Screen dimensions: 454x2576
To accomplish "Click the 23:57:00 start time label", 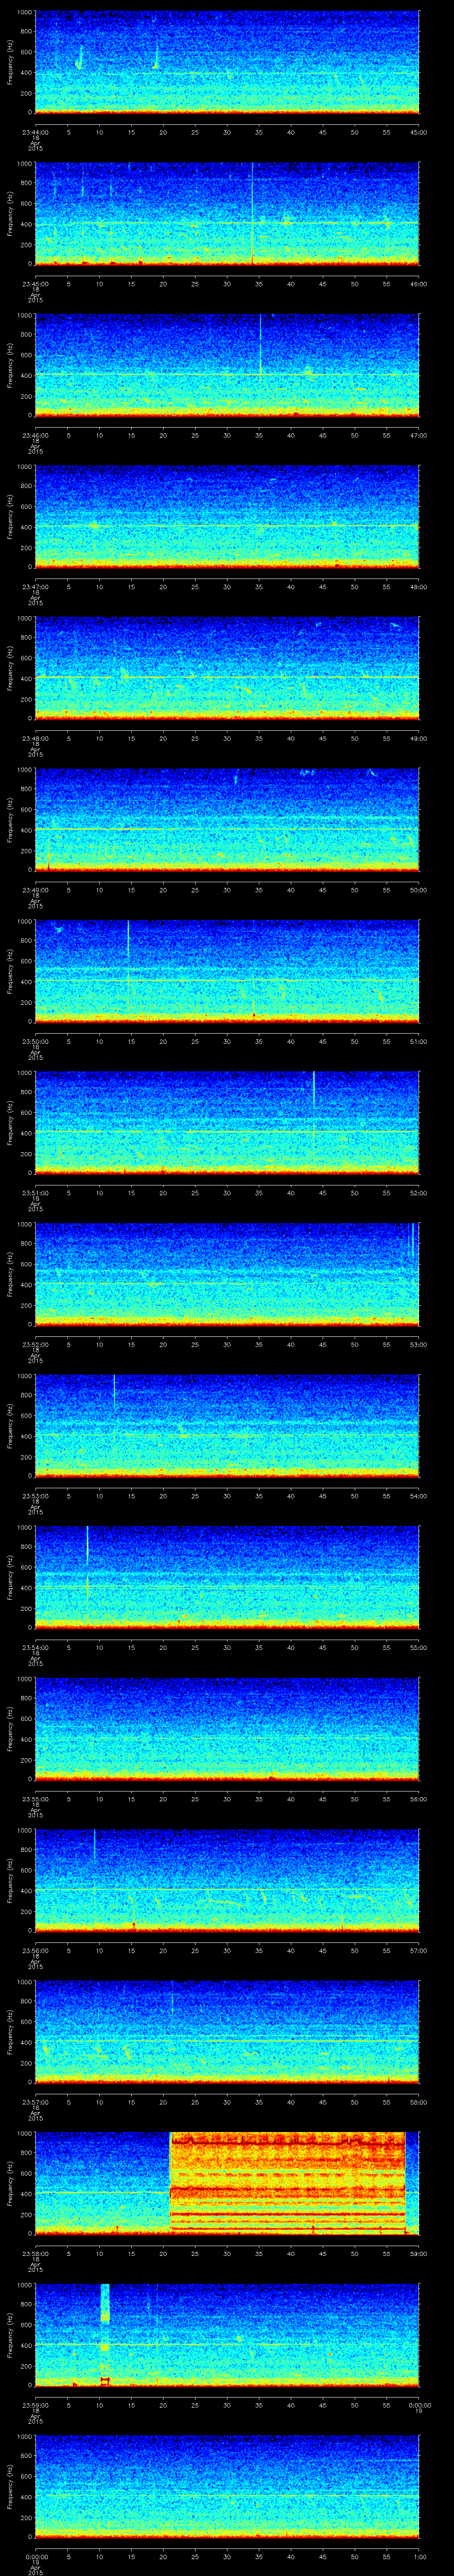I will point(35,2102).
